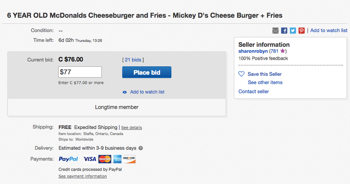Focus the bid amount input field
350x184 pixels.
(x=80, y=72)
